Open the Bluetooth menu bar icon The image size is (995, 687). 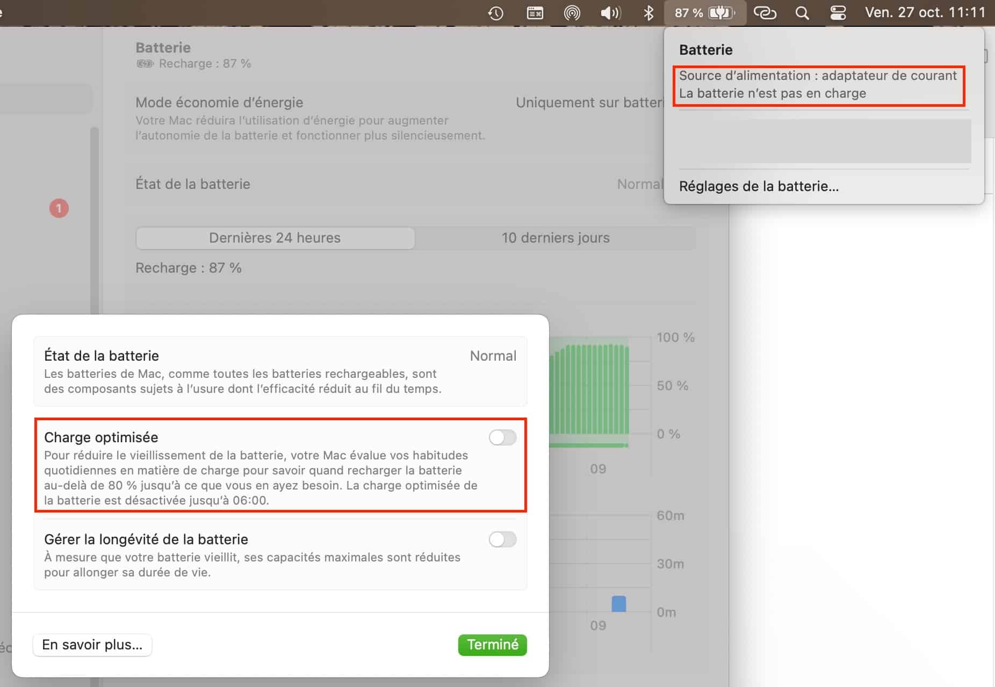[x=648, y=13]
